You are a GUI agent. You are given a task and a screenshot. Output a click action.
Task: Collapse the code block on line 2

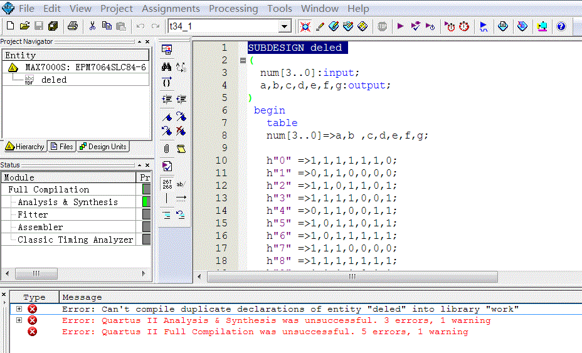243,60
